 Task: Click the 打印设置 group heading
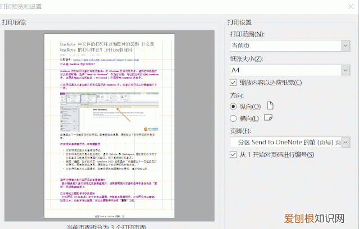click(x=239, y=22)
